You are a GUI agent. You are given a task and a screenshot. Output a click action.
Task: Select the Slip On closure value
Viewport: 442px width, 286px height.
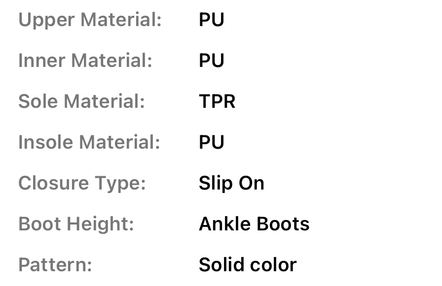pyautogui.click(x=231, y=184)
